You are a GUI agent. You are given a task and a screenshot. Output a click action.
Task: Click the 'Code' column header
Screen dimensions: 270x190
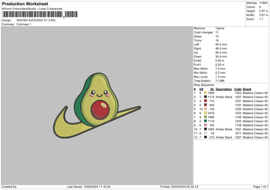238,89
